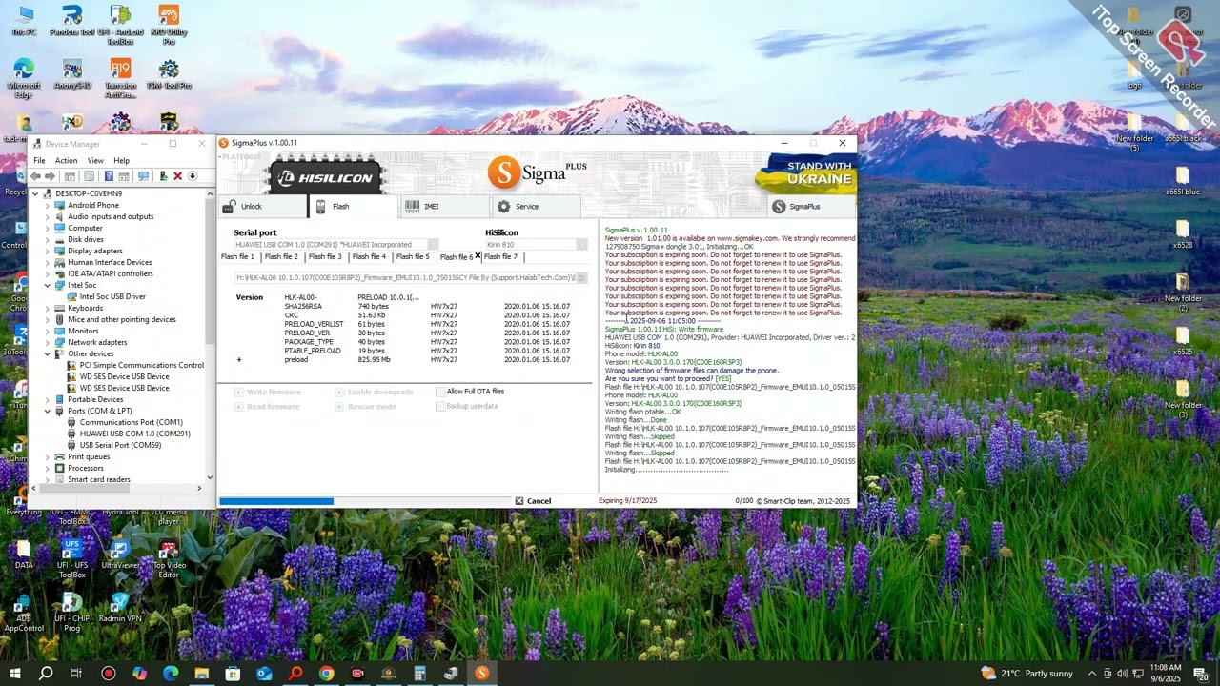This screenshot has width=1220, height=686.
Task: Open the clock showing 11:08 AM
Action: point(1166,674)
